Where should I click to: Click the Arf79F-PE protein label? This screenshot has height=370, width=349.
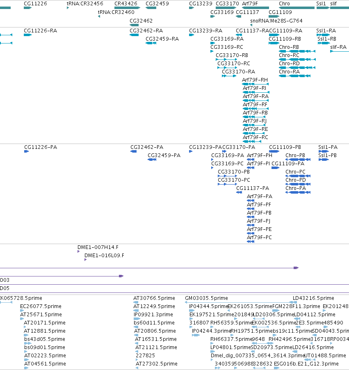(x=259, y=229)
